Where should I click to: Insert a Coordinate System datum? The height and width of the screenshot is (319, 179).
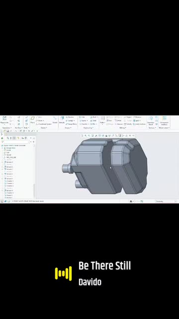tap(44, 124)
